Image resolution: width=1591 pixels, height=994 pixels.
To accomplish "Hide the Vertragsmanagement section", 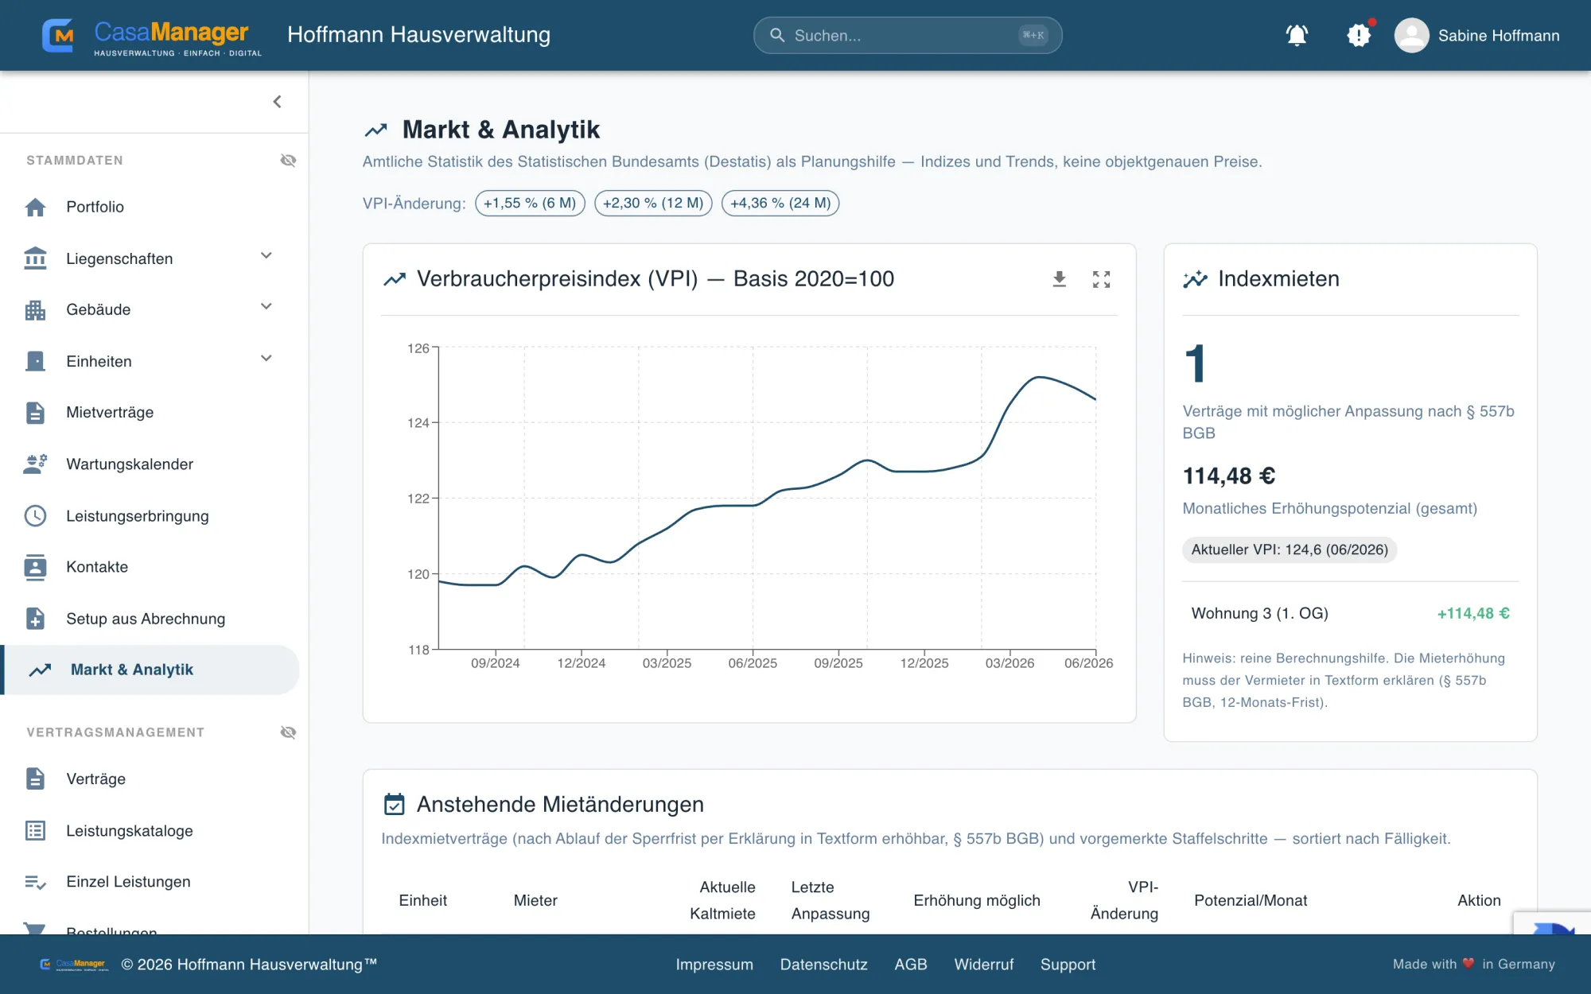I will point(288,732).
